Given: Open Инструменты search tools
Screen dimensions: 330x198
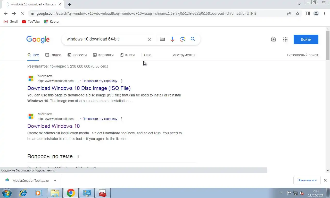Looking at the screenshot, I should (x=184, y=55).
